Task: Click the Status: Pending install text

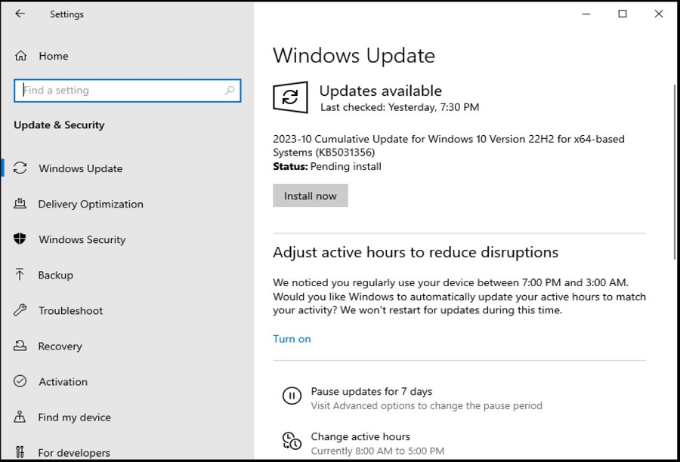Action: click(x=327, y=166)
